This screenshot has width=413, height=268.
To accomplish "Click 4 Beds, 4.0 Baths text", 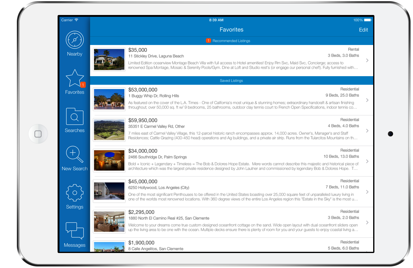I will click(x=343, y=126).
